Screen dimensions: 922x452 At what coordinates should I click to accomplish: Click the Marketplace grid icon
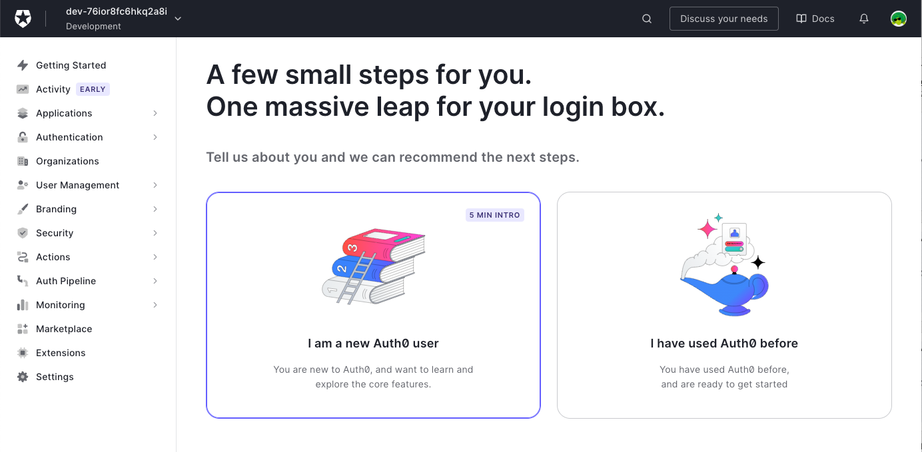23,329
